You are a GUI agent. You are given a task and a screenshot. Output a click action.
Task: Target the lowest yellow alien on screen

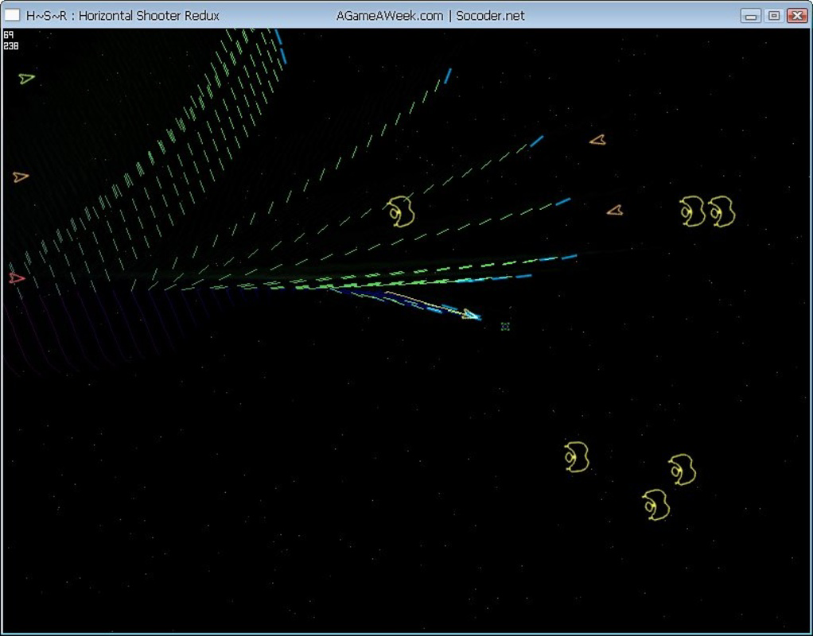point(656,504)
